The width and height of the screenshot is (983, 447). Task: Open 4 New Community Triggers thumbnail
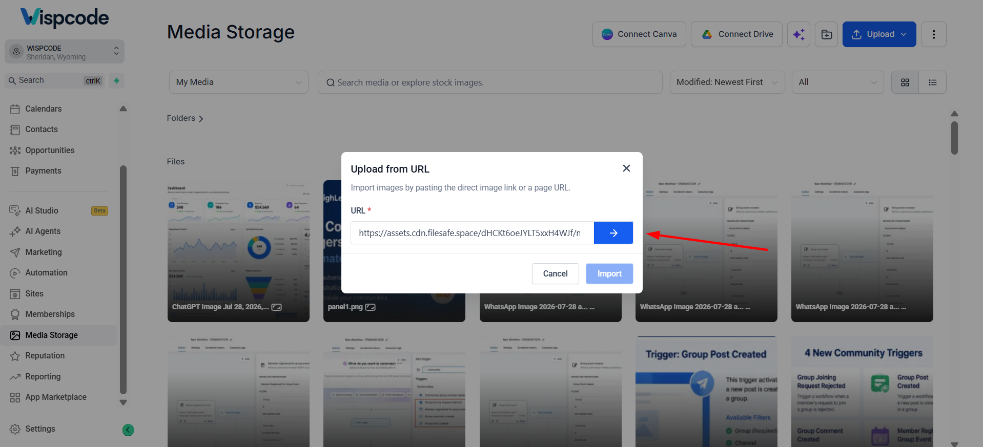[862, 392]
